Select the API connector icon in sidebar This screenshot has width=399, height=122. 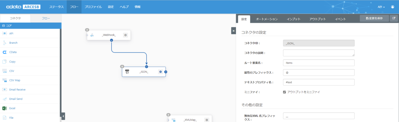pyautogui.click(x=5, y=33)
